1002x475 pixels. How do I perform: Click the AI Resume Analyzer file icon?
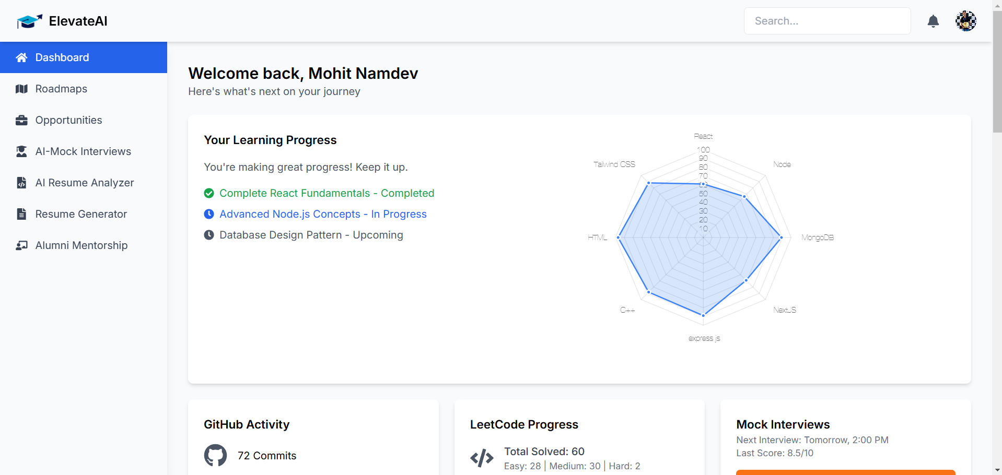tap(21, 183)
